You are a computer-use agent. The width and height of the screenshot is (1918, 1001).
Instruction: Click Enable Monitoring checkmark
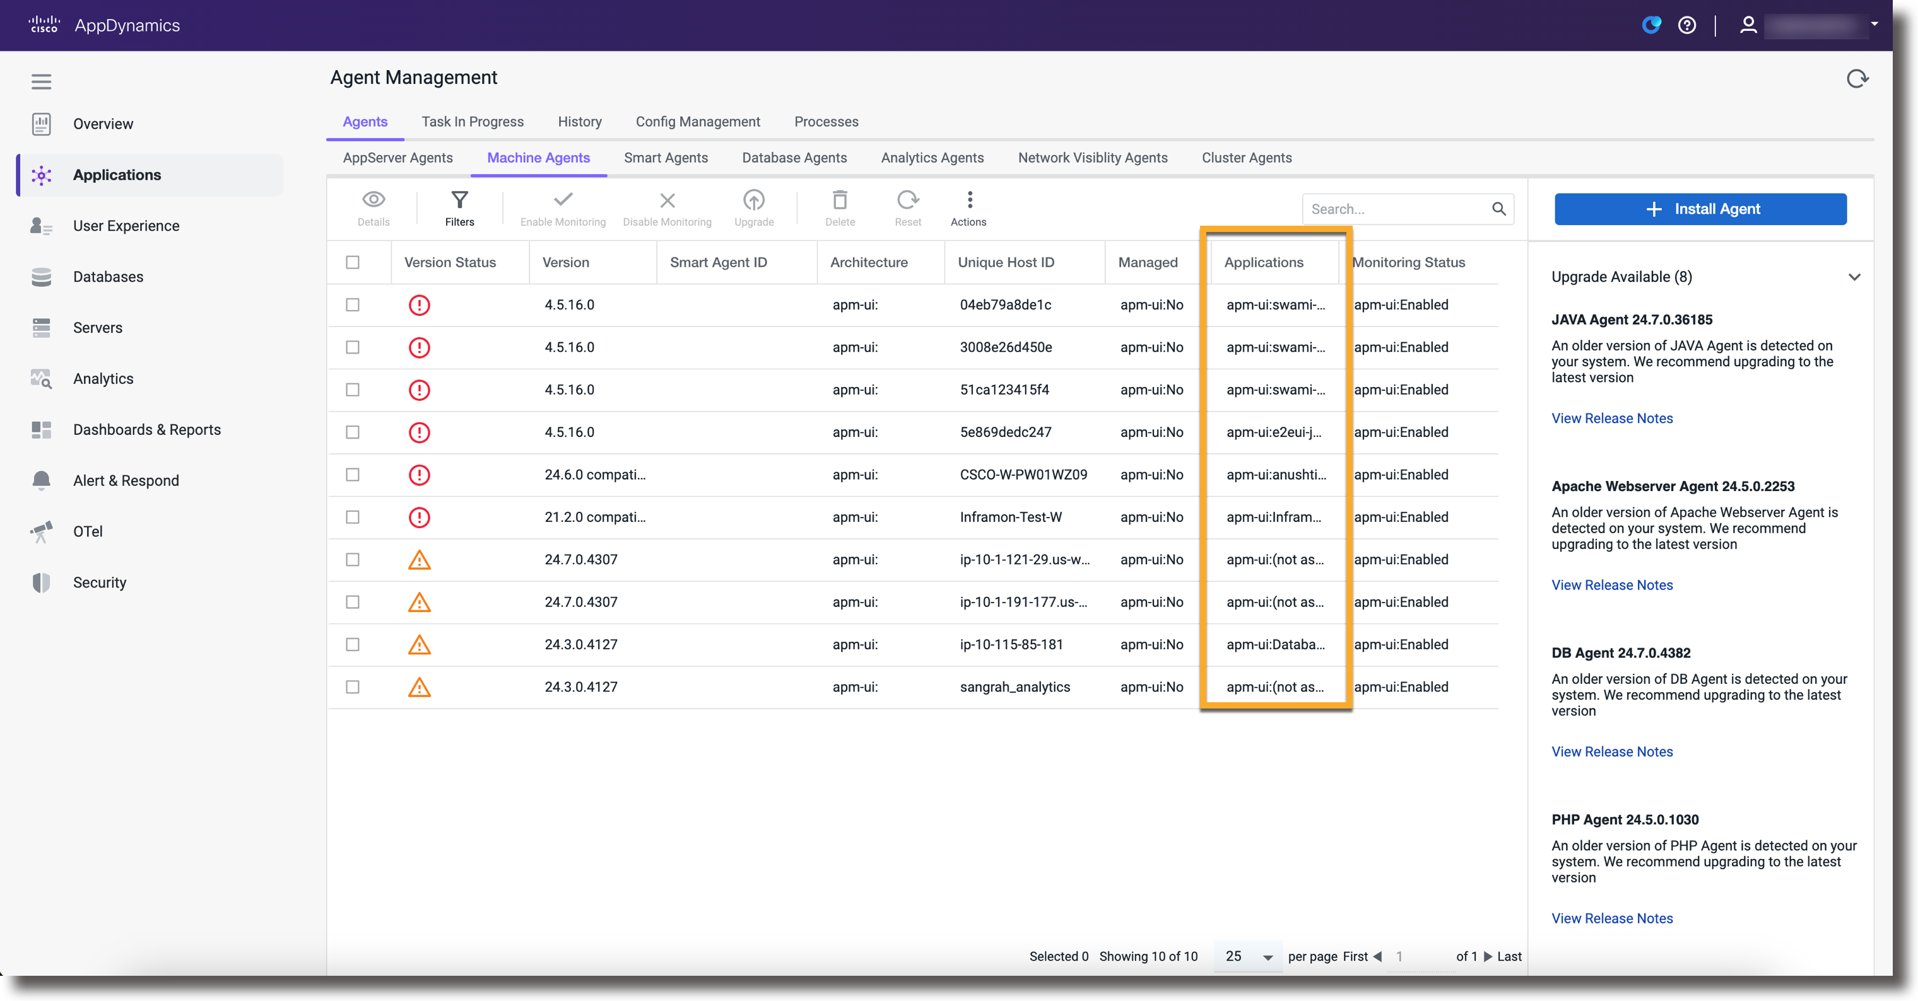[563, 199]
